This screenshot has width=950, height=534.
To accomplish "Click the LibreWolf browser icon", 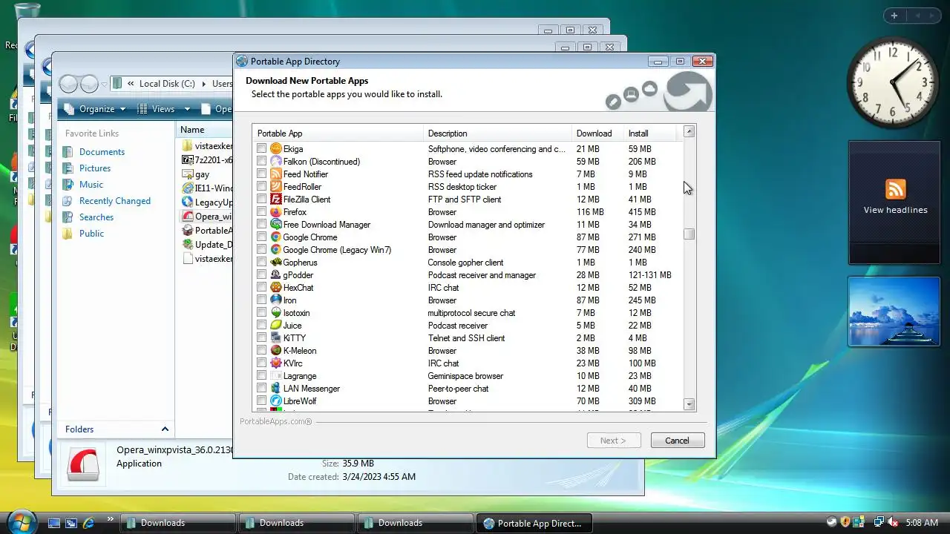I will [x=276, y=401].
